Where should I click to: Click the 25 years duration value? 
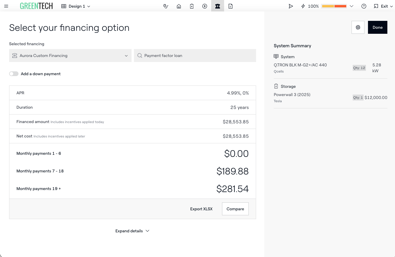(240, 107)
